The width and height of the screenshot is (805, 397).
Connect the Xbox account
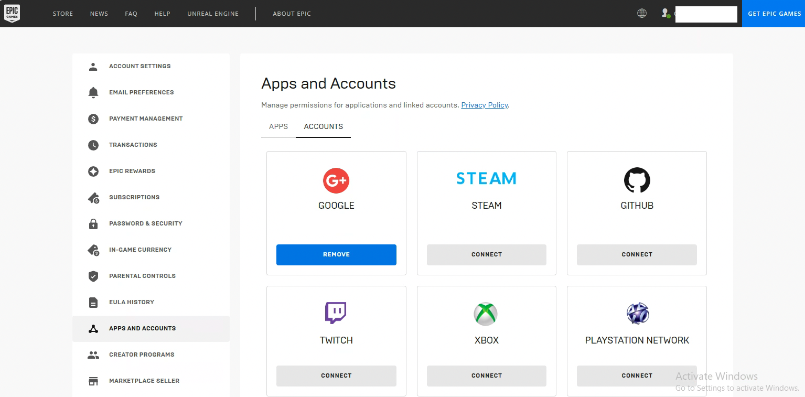(x=487, y=375)
